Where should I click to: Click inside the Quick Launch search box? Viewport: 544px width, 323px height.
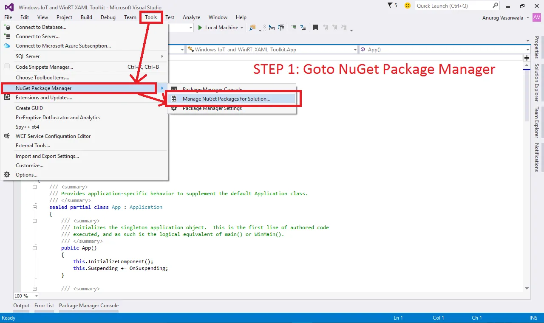pos(453,6)
